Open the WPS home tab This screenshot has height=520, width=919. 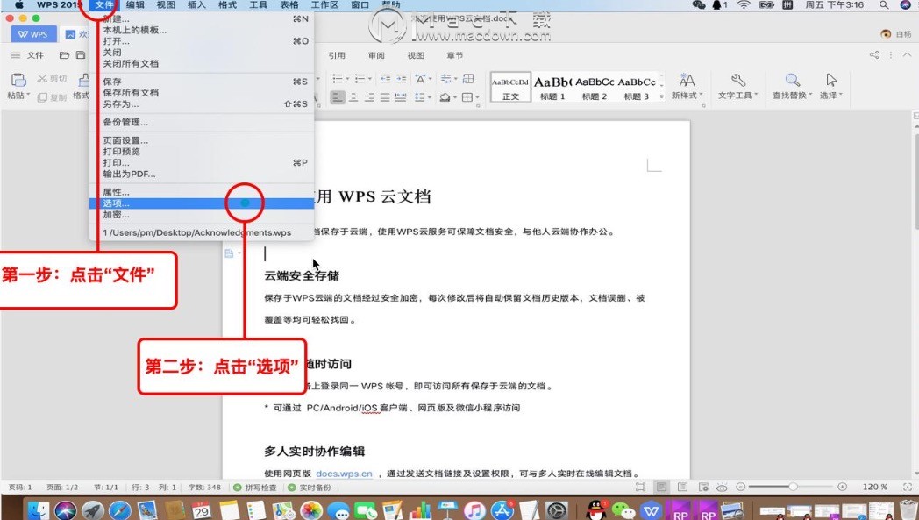33,34
